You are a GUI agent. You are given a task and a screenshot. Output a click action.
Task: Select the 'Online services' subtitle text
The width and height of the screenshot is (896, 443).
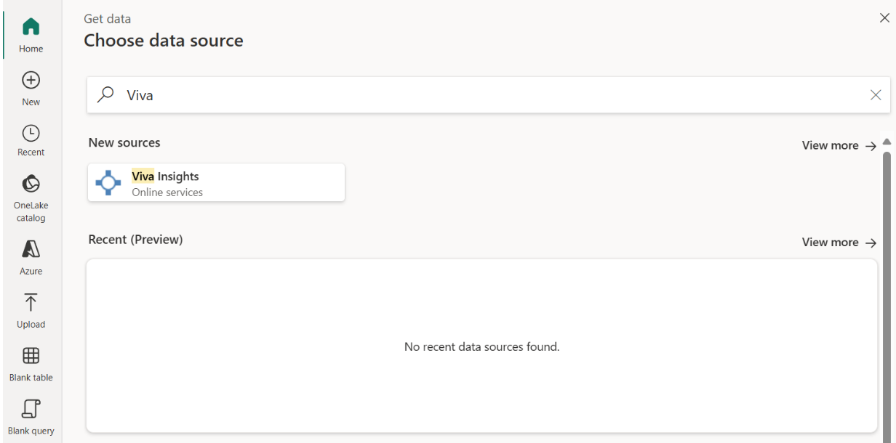click(x=167, y=192)
